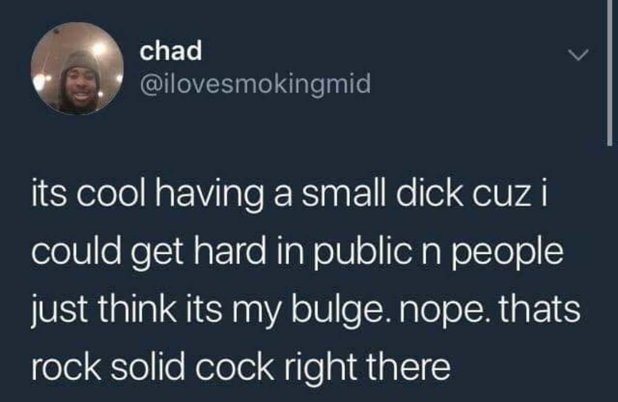This screenshot has height=402, width=618.
Task: Open the @ilovesmokingmid handle link
Action: tap(255, 84)
